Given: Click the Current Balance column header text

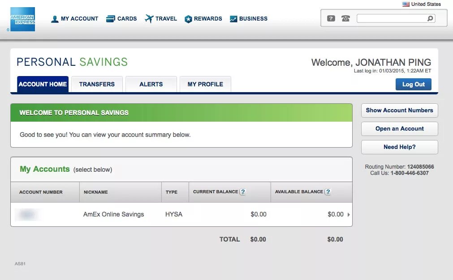Looking at the screenshot, I should point(216,192).
